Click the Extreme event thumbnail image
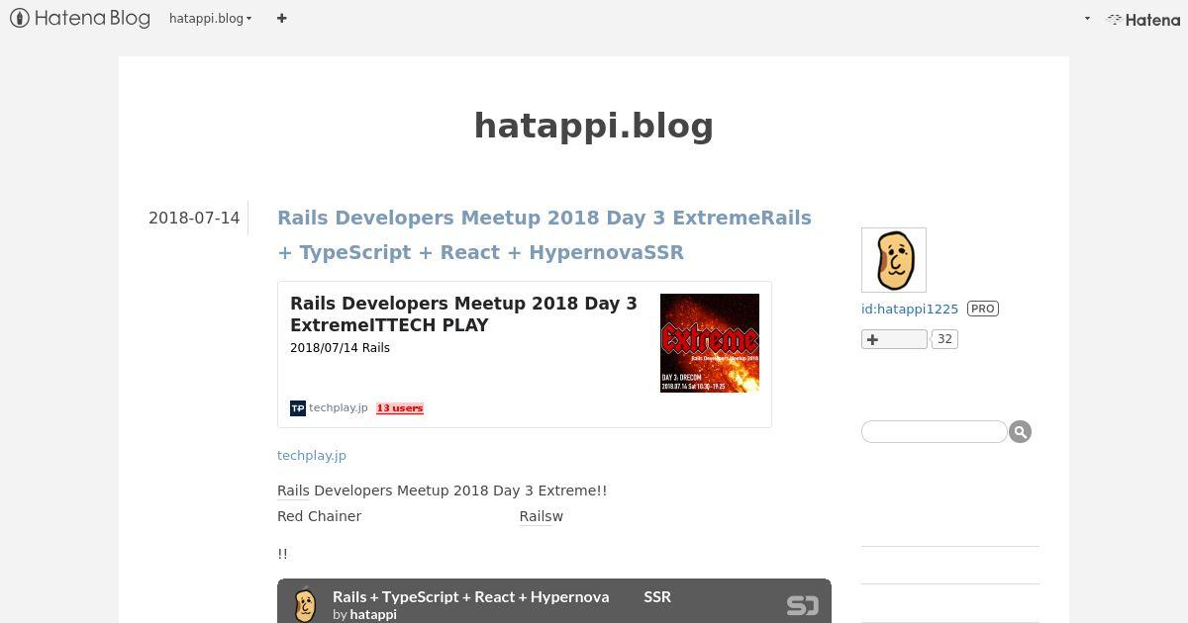The image size is (1188, 623). click(710, 343)
